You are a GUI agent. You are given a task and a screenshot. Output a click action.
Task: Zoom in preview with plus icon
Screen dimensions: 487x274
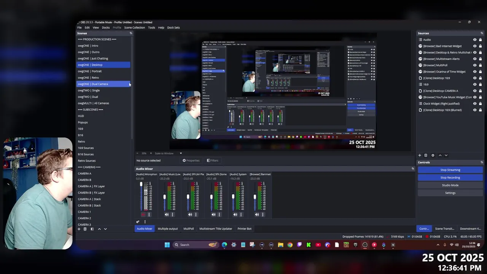point(151,153)
